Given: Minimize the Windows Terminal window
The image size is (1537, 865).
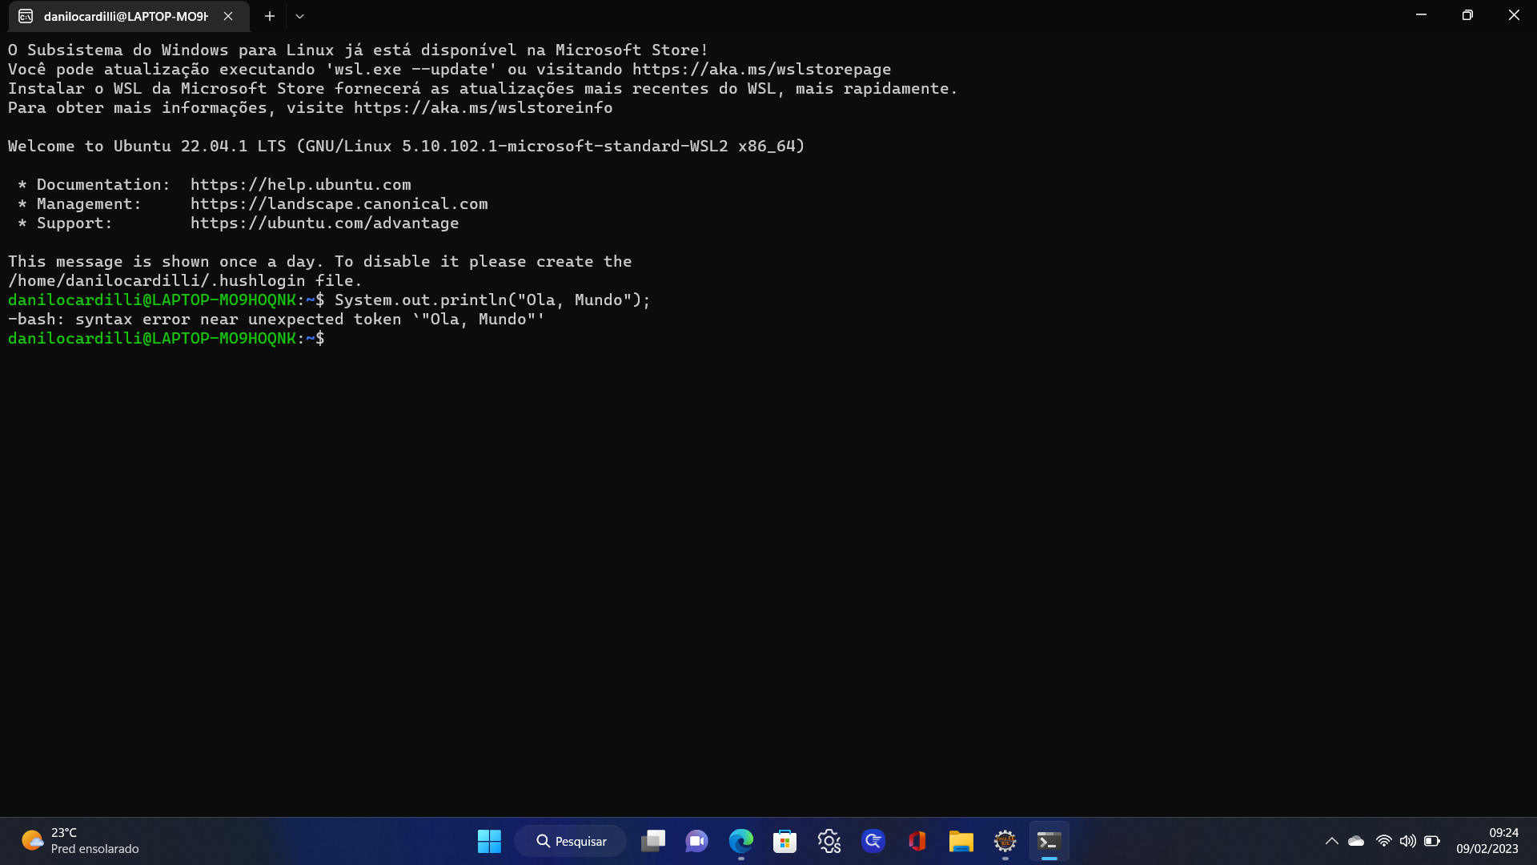Looking at the screenshot, I should pos(1421,15).
